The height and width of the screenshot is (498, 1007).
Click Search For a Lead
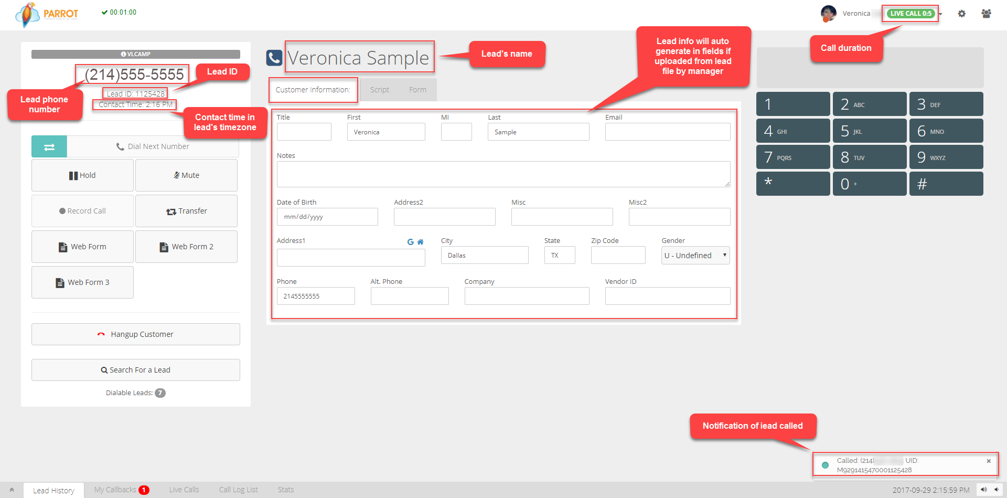point(136,370)
